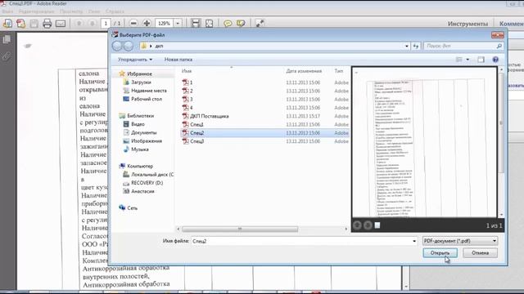Click the zoom in plus icon
524x294 pixels.
click(x=147, y=24)
